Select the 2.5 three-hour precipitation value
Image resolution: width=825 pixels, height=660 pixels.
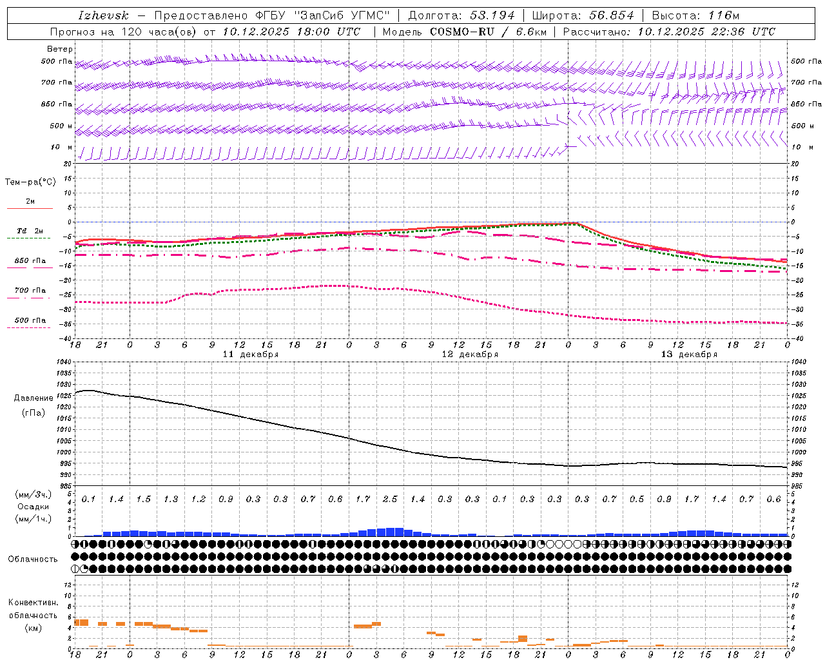click(x=390, y=500)
